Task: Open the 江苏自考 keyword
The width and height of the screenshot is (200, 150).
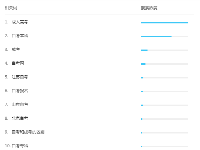Action: coord(20,77)
